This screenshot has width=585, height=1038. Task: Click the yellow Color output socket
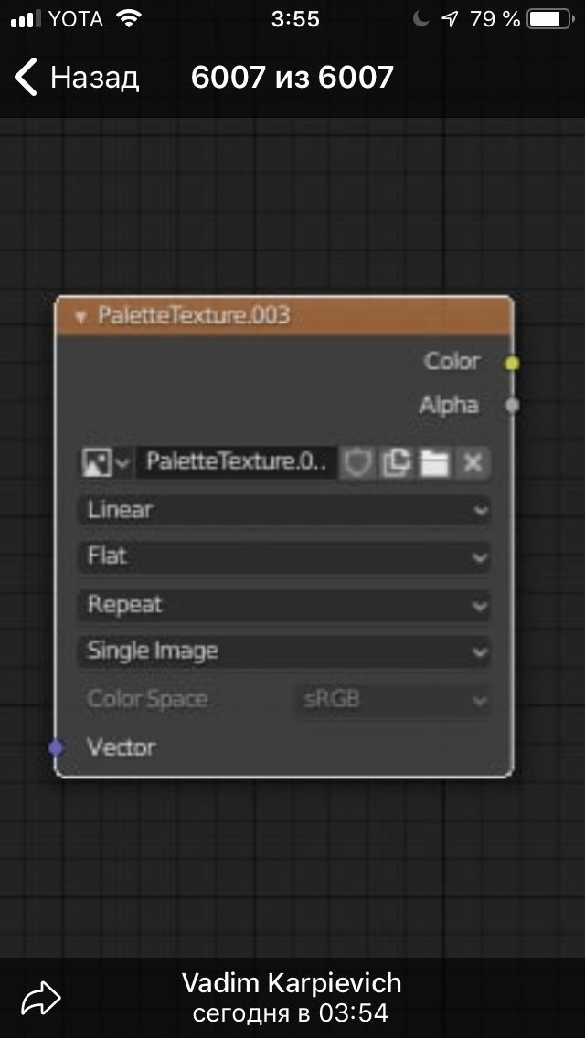[x=512, y=363]
